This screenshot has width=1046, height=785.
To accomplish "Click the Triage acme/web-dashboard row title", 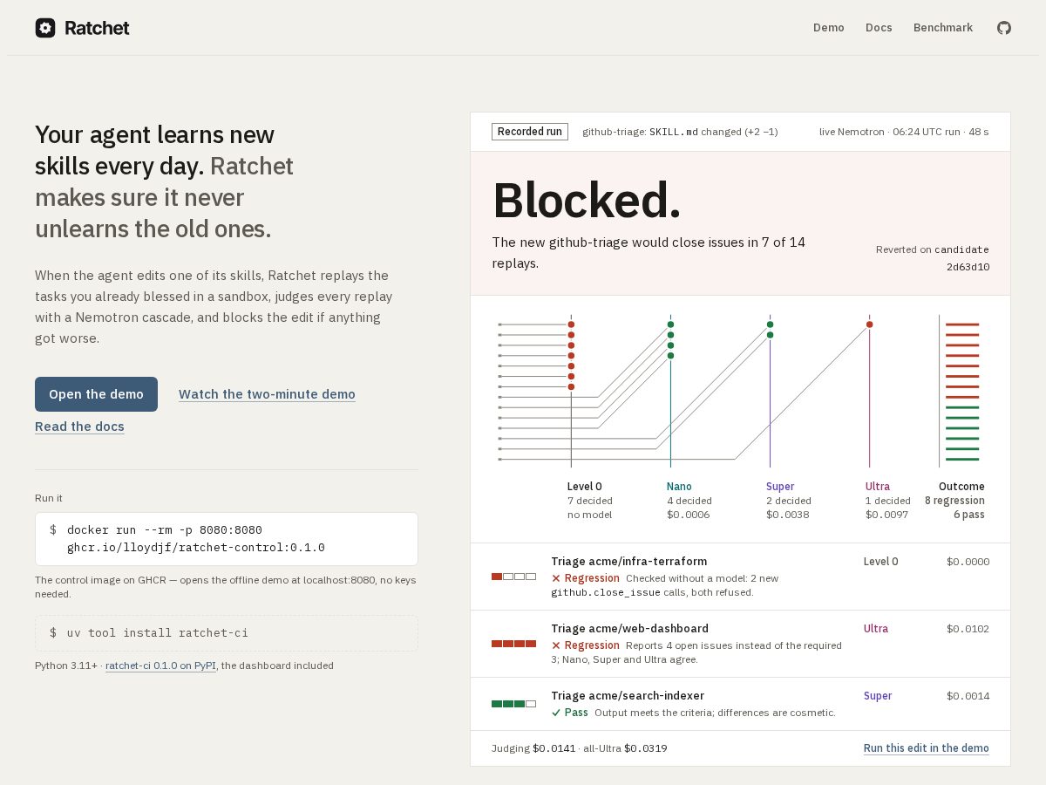I will [629, 629].
